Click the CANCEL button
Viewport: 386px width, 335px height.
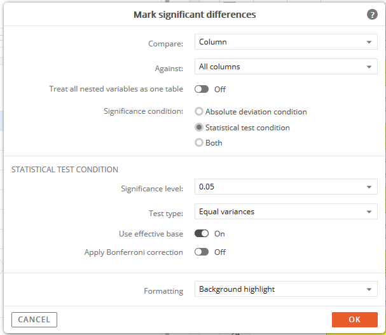[34, 320]
